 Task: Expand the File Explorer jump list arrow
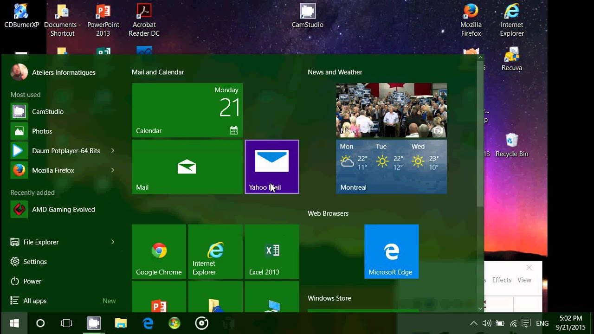point(113,242)
